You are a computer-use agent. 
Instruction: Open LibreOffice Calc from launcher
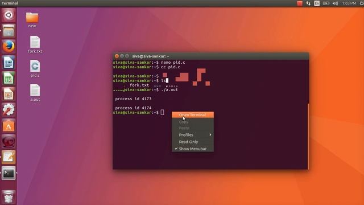[9, 78]
